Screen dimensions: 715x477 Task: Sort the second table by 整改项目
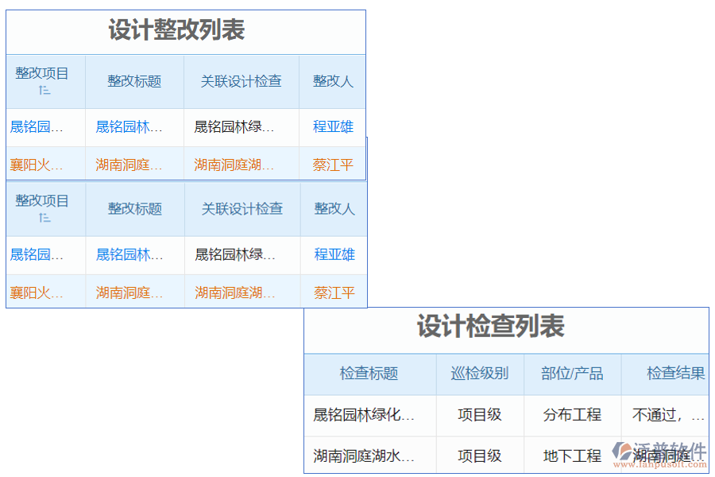tap(45, 217)
